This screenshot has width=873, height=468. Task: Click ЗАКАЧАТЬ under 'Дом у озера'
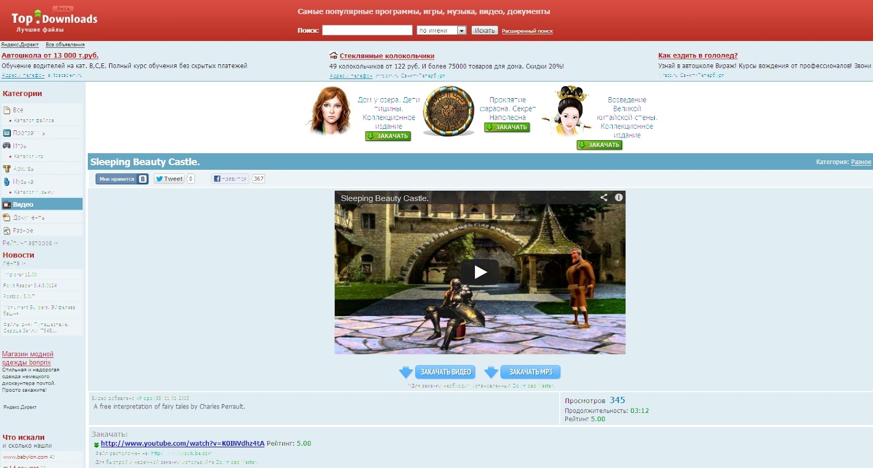pos(388,136)
